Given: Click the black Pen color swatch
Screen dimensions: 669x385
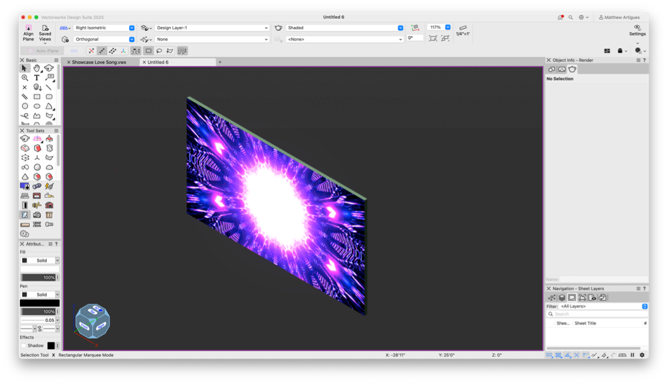Looking at the screenshot, I should tap(40, 303).
